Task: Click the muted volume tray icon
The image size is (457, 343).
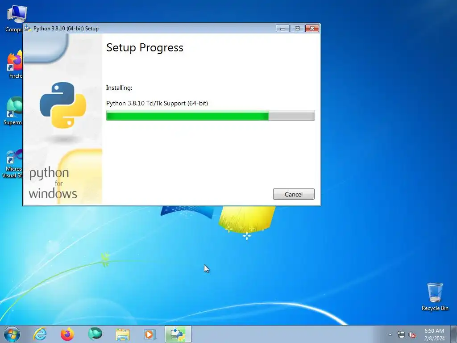Action: (x=412, y=335)
